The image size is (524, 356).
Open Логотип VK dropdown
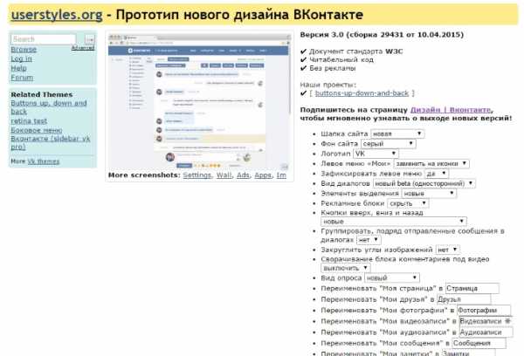pos(376,154)
